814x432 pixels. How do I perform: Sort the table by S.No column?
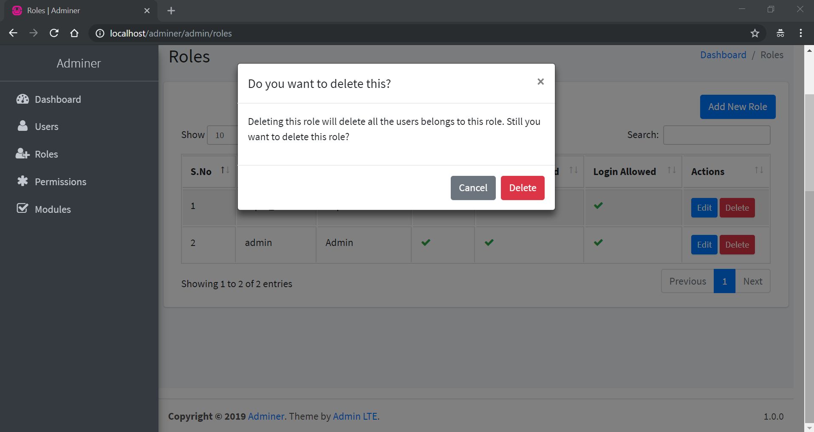coord(225,170)
